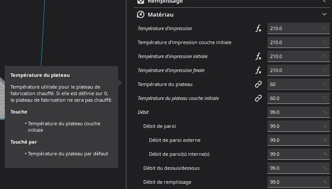Click the fx icon beside Température d'impression initiale
This screenshot has height=189, width=332.
[x=258, y=57]
